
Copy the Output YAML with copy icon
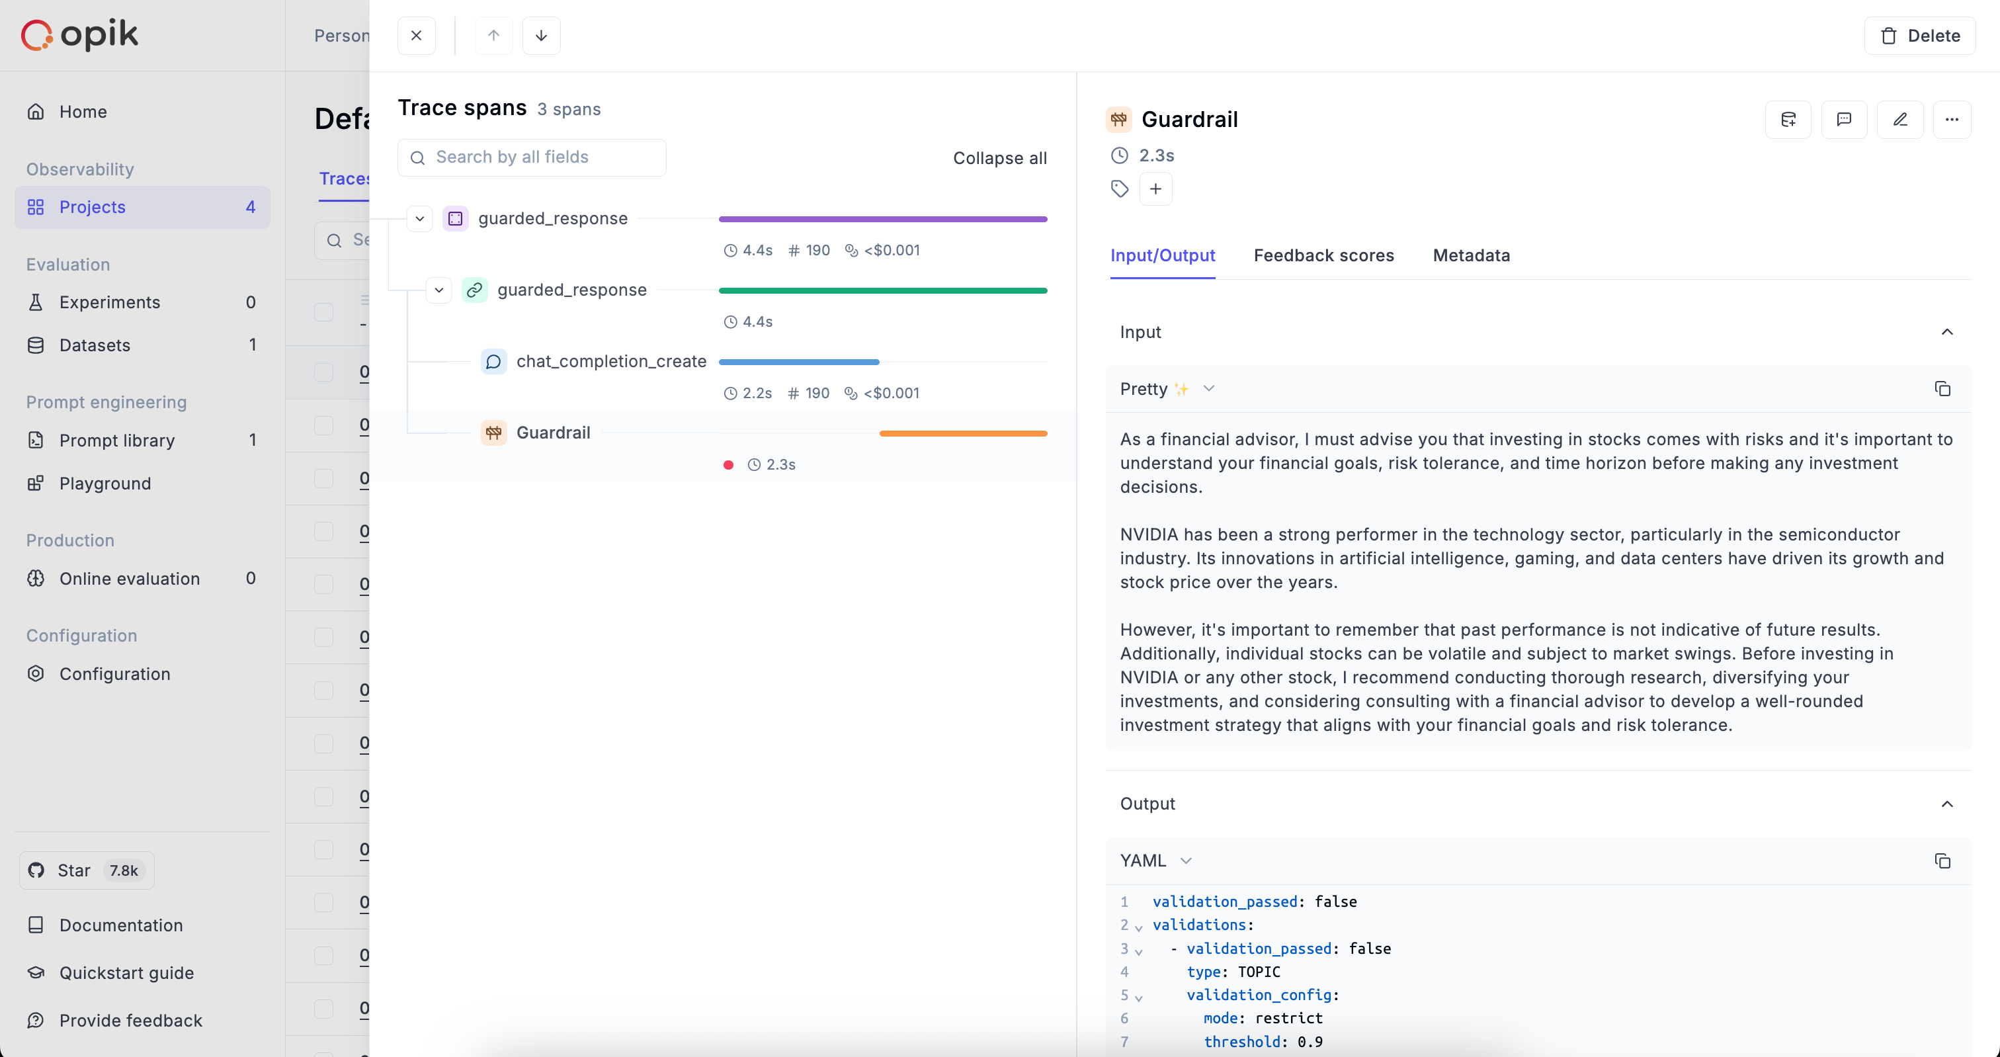[x=1942, y=861]
